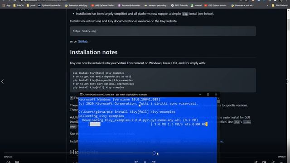Open the cmd window system menu icon

81,95
